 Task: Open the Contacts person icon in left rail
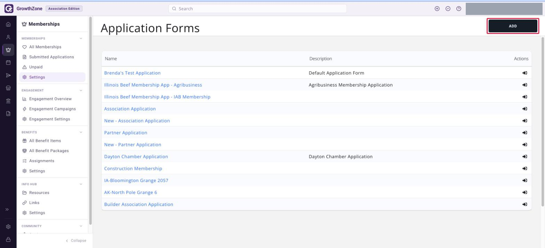(8, 37)
